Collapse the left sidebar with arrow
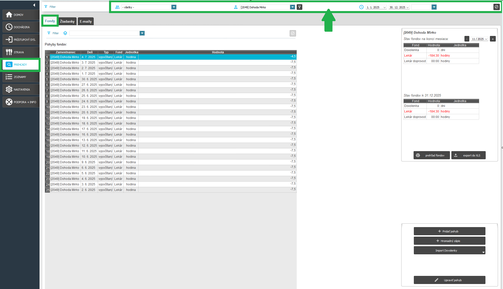Image resolution: width=503 pixels, height=289 pixels. [x=34, y=5]
